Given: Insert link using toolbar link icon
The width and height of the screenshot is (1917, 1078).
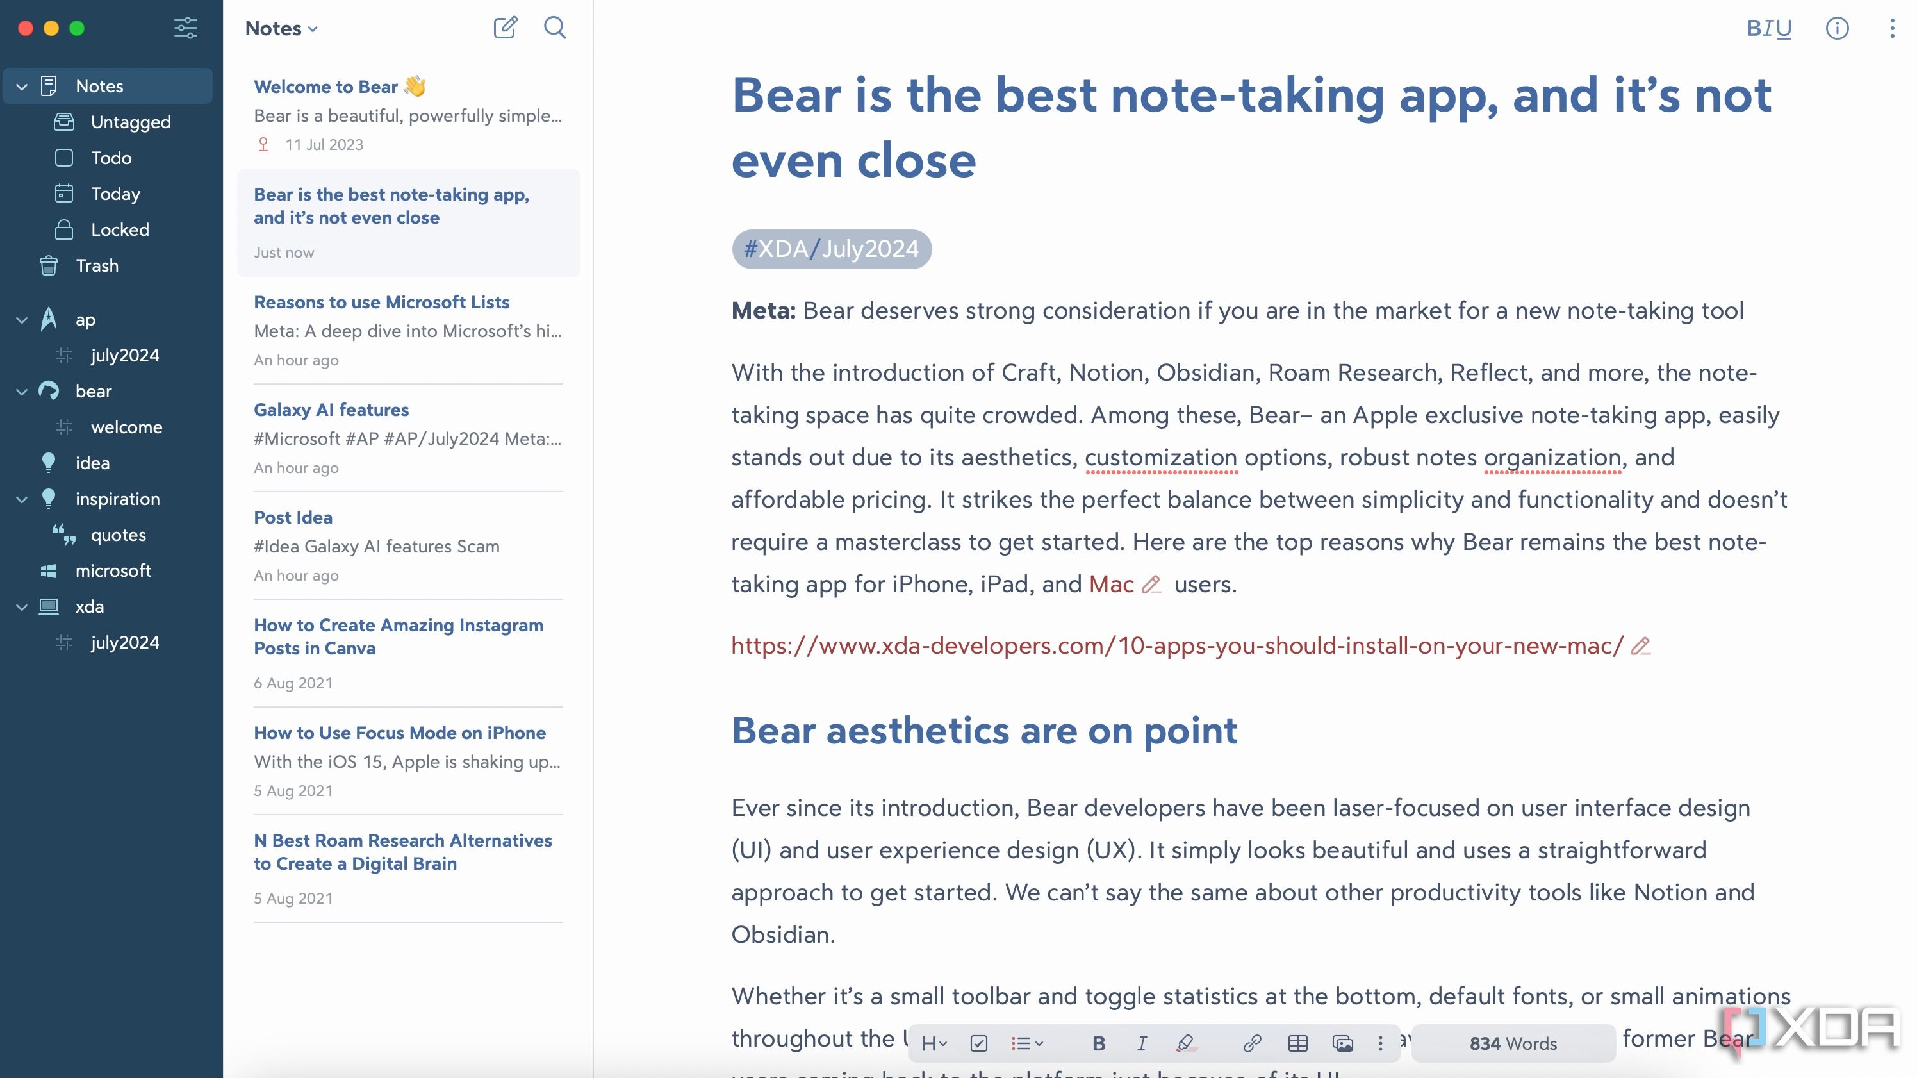Looking at the screenshot, I should (x=1252, y=1043).
